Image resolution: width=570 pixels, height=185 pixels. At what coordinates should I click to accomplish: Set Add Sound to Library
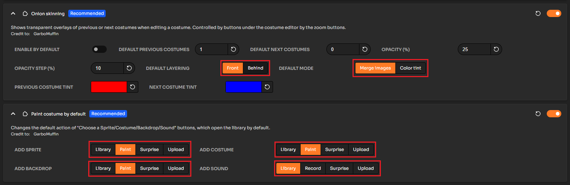288,168
